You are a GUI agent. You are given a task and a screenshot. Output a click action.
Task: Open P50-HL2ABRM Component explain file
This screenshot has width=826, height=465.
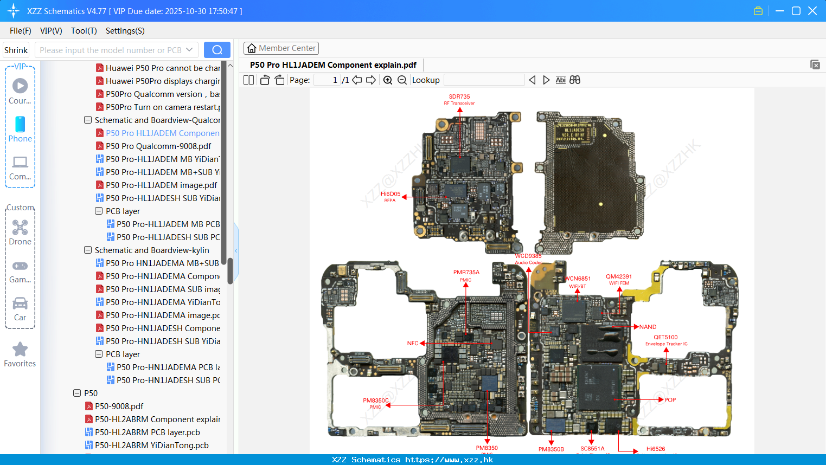[152, 419]
